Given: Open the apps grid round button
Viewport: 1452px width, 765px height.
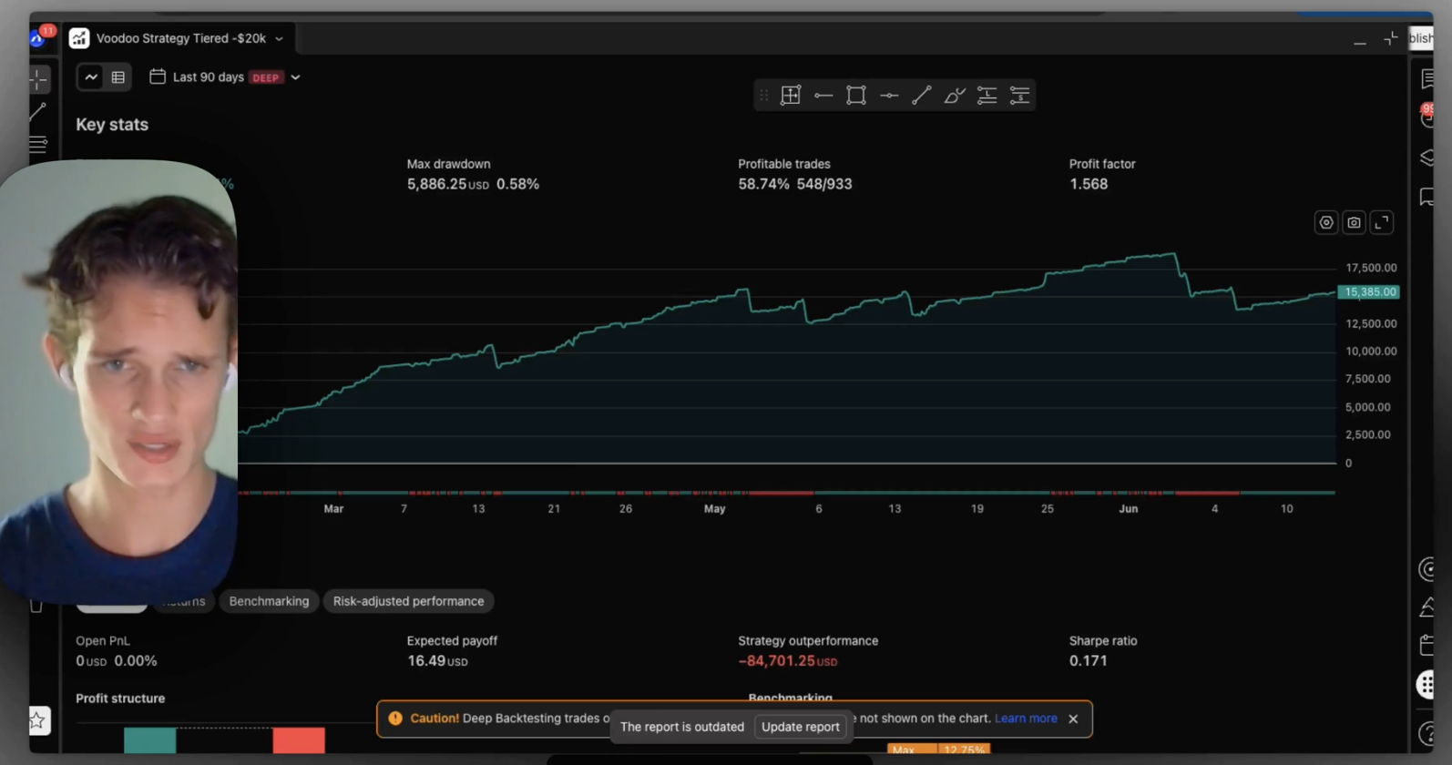Looking at the screenshot, I should (1426, 684).
